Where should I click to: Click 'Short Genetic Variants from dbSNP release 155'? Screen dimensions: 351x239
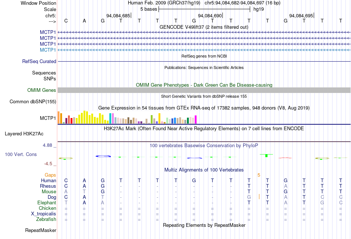204,96
